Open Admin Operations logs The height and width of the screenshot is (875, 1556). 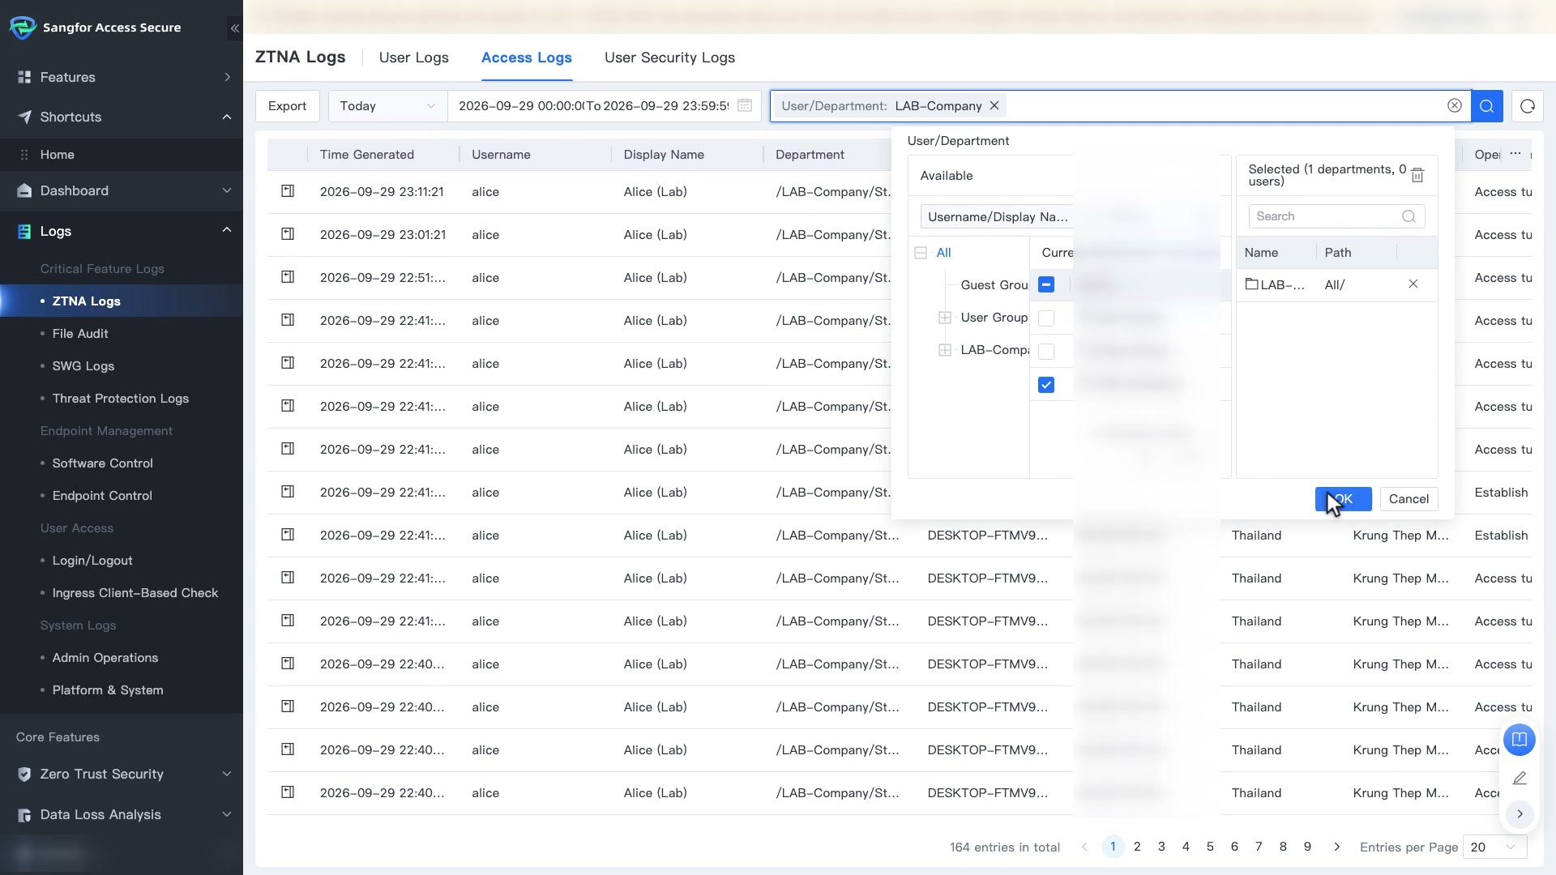(x=105, y=657)
